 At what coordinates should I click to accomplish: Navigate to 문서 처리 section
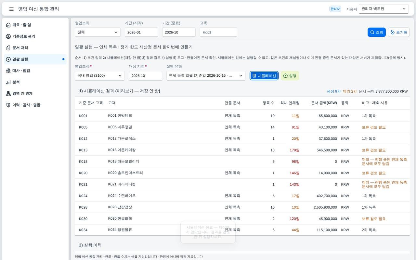click(x=35, y=48)
